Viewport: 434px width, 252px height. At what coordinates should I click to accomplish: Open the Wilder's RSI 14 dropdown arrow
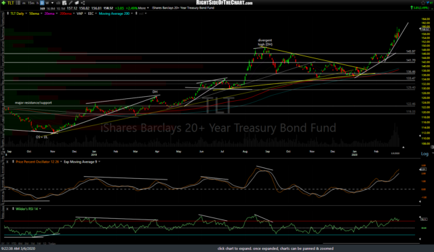pyautogui.click(x=40, y=209)
